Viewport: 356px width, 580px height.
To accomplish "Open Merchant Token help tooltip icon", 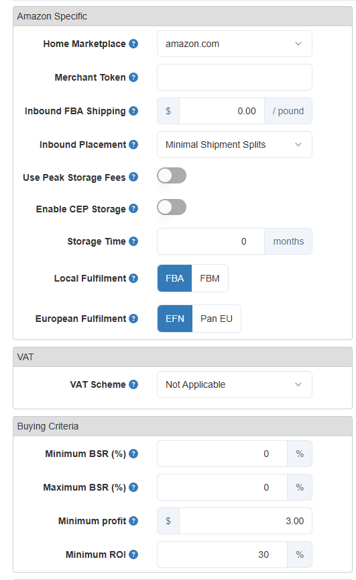I will tap(133, 77).
